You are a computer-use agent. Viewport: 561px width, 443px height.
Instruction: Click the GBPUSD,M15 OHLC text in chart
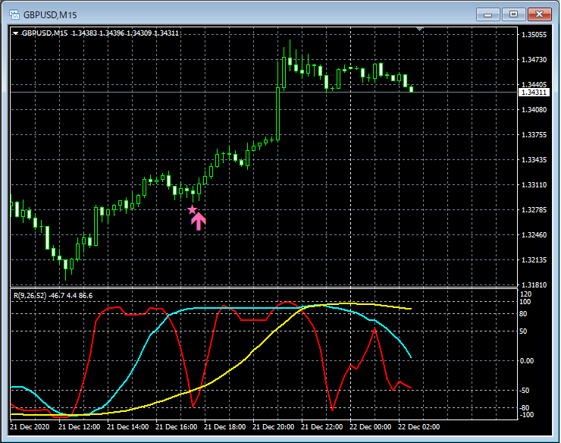click(x=100, y=33)
